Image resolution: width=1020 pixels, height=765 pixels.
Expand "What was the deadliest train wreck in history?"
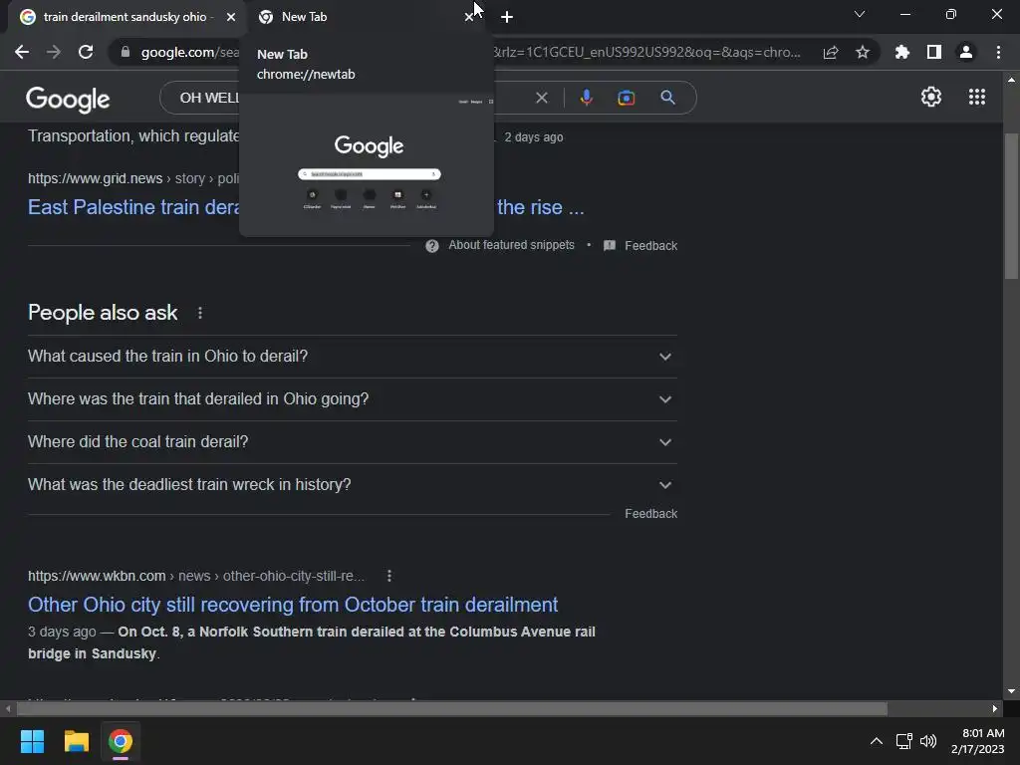[x=352, y=485]
